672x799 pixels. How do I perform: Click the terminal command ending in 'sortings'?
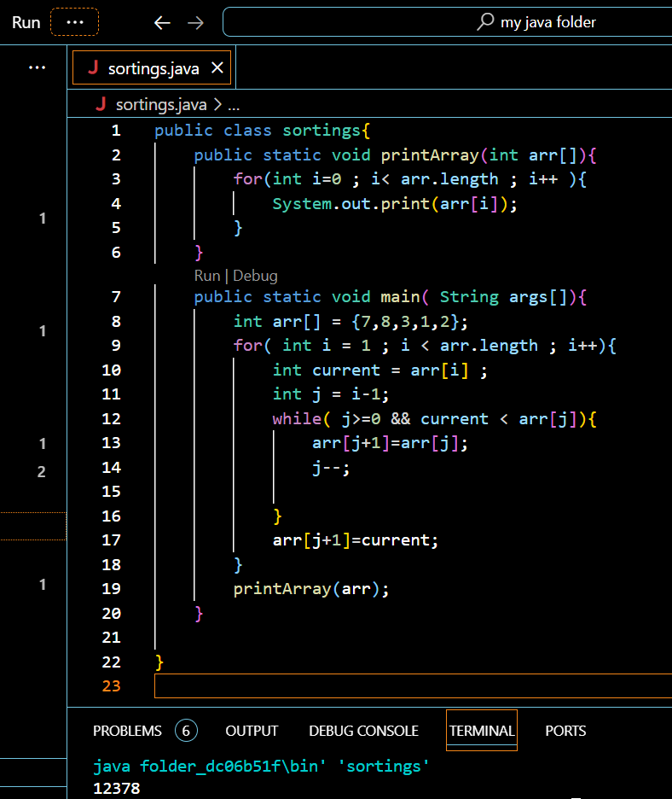261,767
